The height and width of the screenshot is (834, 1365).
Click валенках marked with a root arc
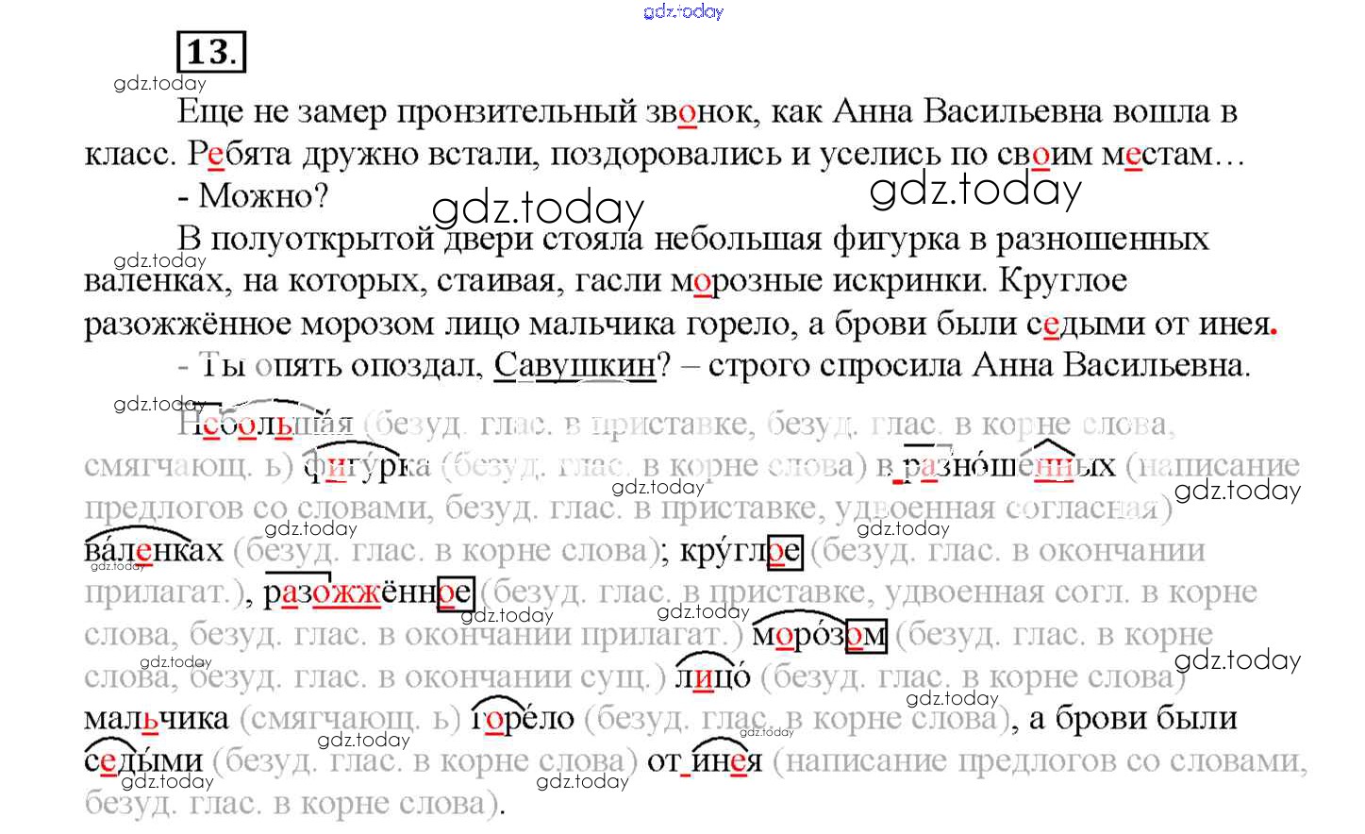click(153, 550)
